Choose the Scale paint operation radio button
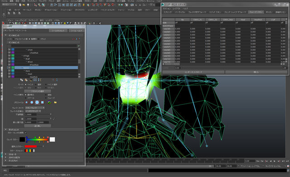Screen dimensions: 290x177 coord(26,98)
